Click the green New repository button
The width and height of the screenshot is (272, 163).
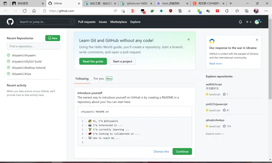pos(53,38)
